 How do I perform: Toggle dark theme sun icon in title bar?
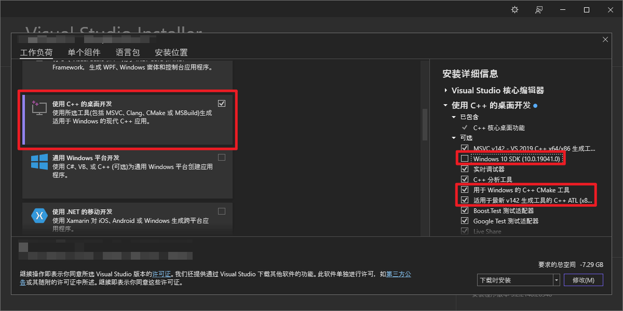(x=514, y=10)
